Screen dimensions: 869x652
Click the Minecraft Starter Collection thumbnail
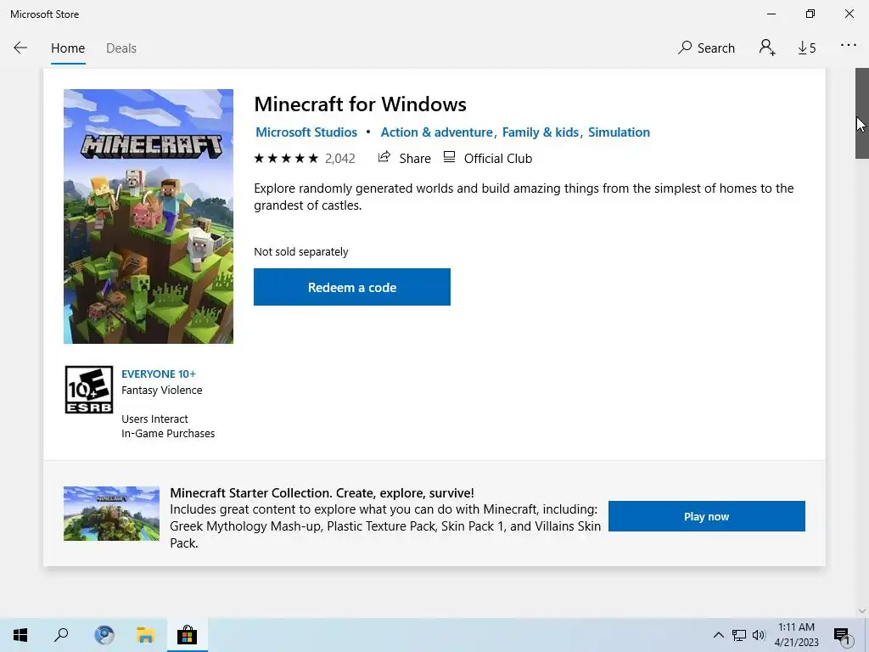pyautogui.click(x=111, y=514)
